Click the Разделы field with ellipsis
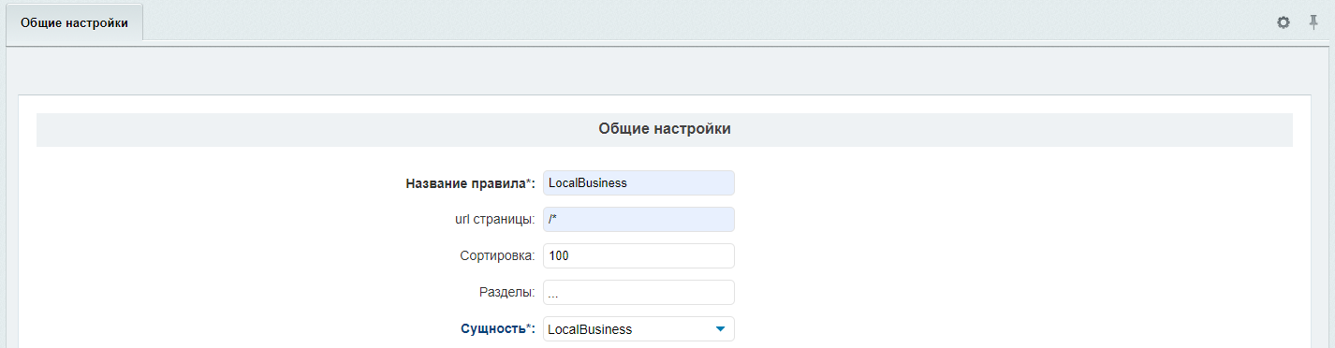The height and width of the screenshot is (348, 1335). coord(638,292)
